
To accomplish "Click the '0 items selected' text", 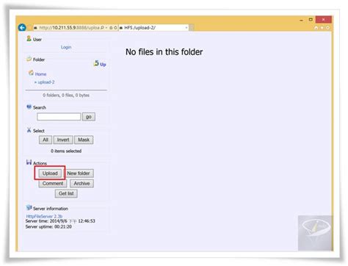I will pyautogui.click(x=66, y=151).
